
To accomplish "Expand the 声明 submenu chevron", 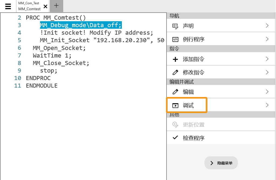I will click(267, 26).
